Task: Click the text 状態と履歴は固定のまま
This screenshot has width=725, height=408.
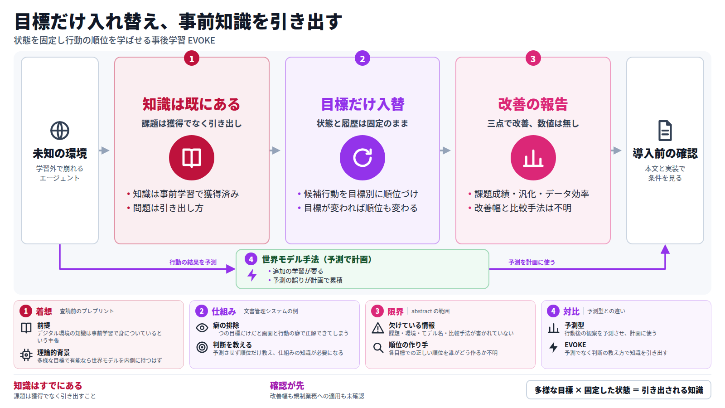Action: tap(362, 123)
